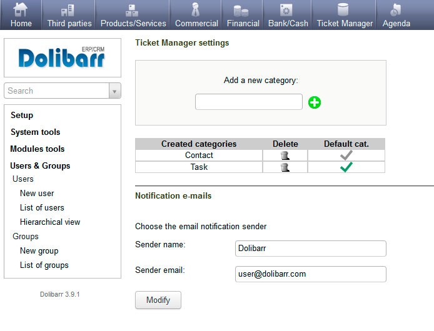The image size is (434, 331).
Task: Click the Bank/Cash safe icon
Action: point(286,10)
